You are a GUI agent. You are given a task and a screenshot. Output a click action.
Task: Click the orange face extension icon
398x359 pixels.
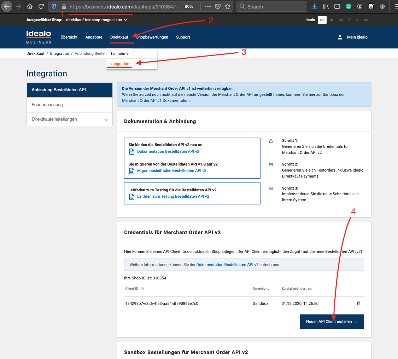tap(382, 7)
